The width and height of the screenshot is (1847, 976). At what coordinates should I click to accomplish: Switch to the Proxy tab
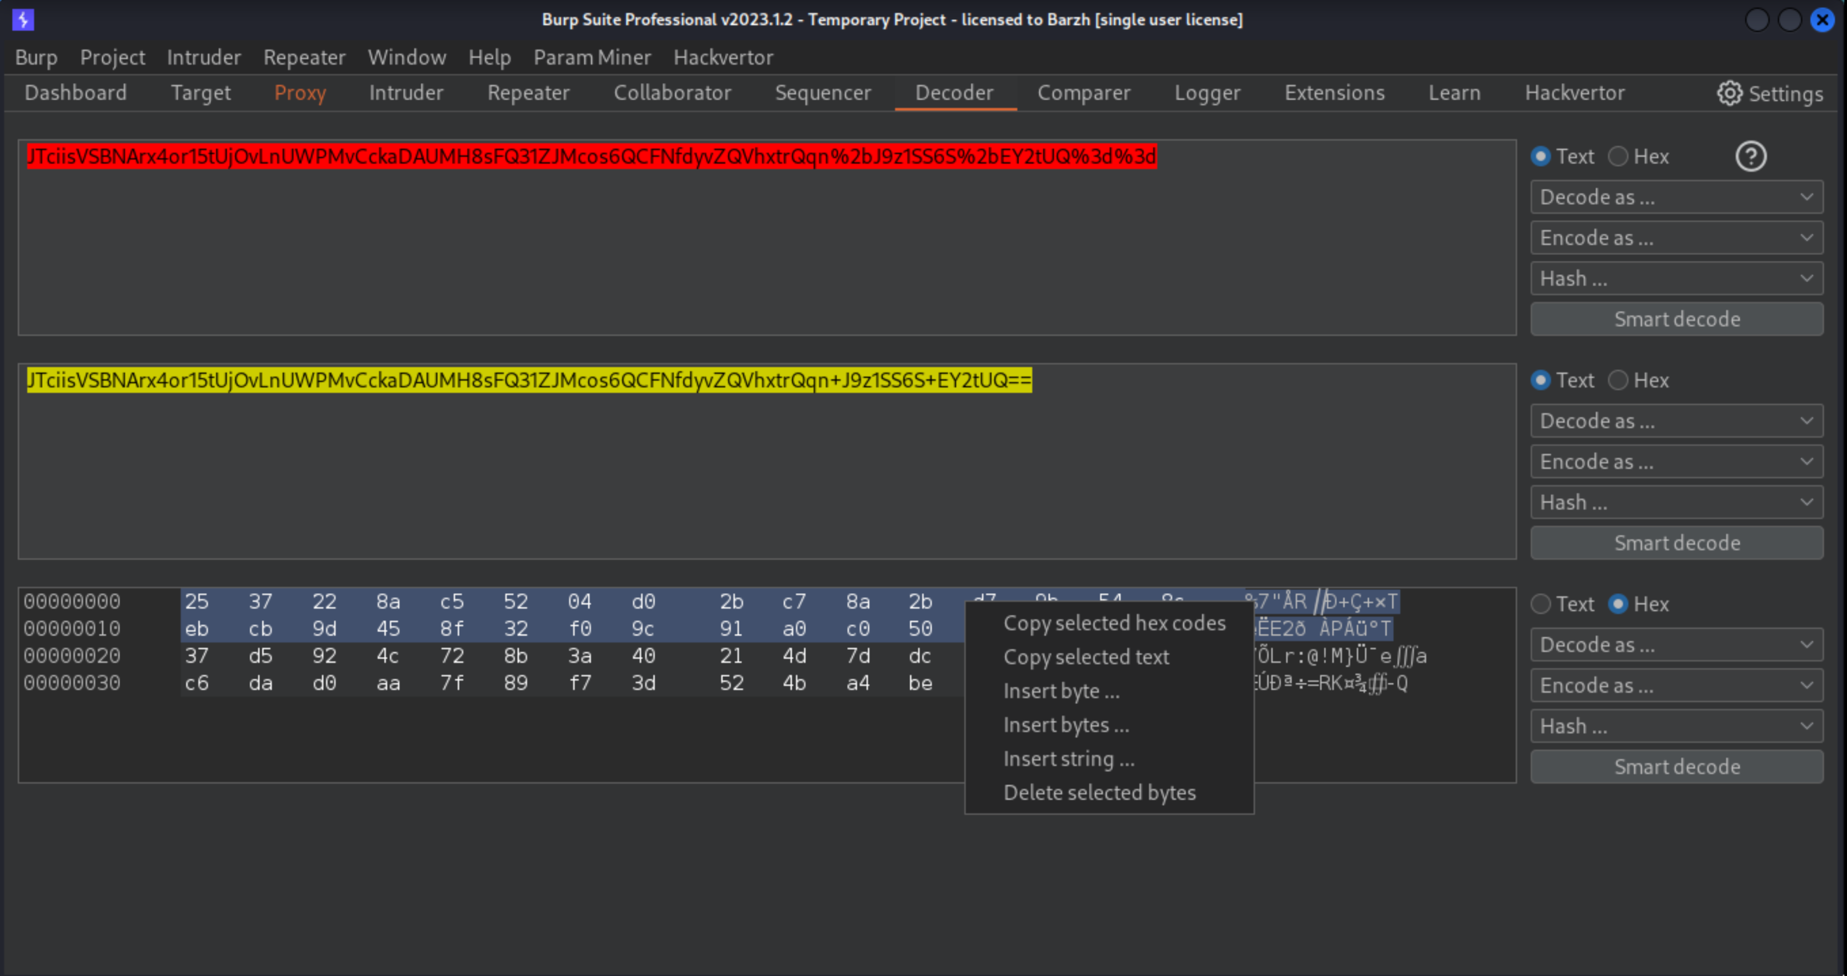pos(299,93)
